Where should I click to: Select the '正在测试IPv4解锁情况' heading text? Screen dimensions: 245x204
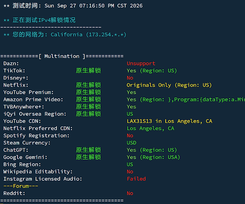tap(44, 20)
